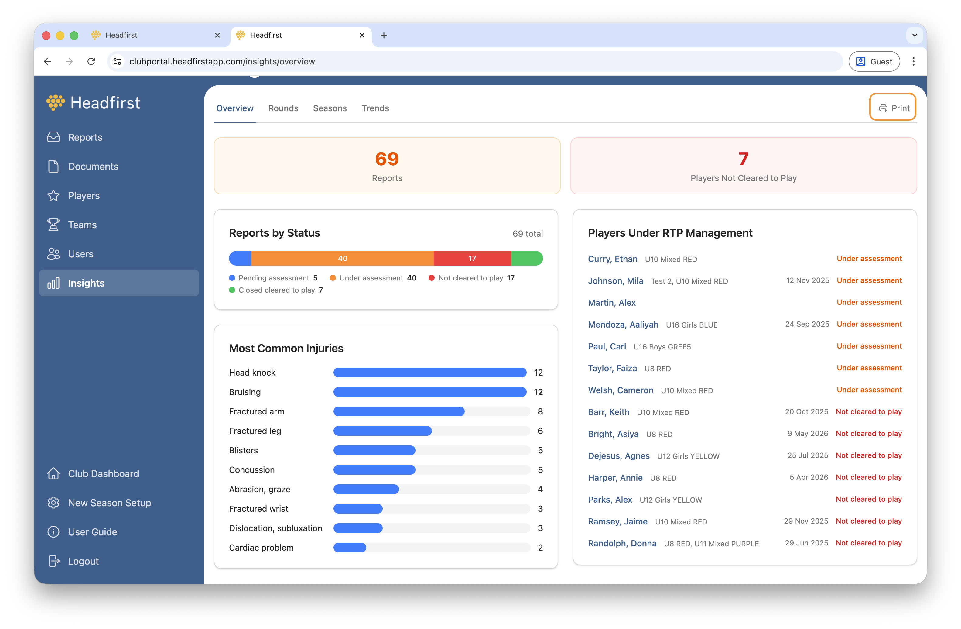Click the Documents page icon
This screenshot has width=961, height=629.
[x=53, y=167]
